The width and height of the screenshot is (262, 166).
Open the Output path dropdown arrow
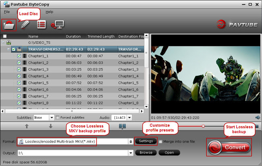131,153
